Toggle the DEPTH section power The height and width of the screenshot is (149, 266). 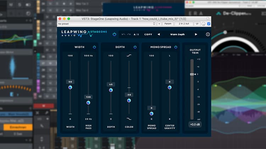pos(135,47)
